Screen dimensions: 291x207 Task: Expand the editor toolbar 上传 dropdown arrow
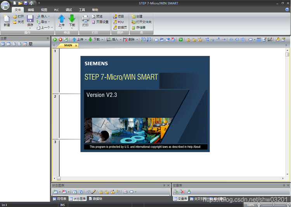point(86,40)
